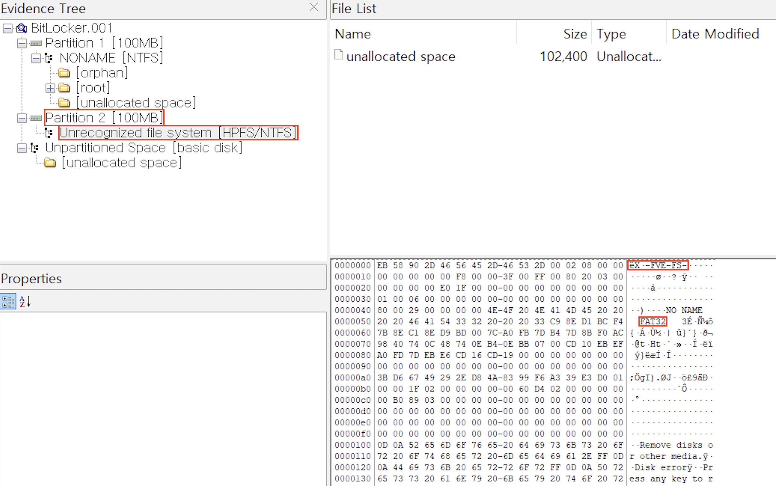Click the Partition 1 drive icon
Viewport: 776px width, 486px height.
click(x=36, y=43)
